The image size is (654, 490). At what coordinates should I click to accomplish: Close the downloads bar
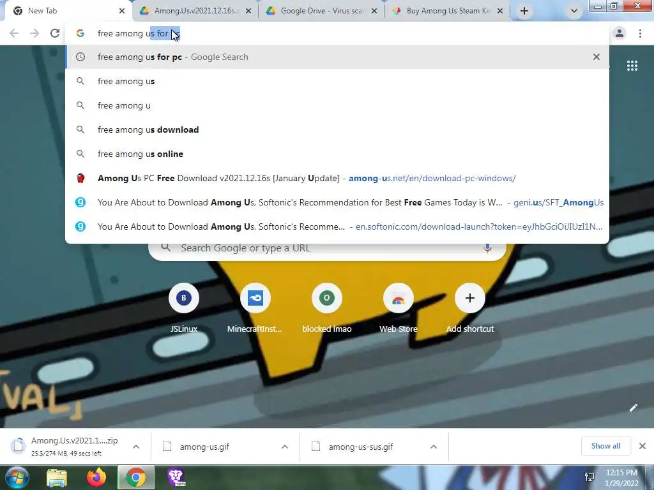coord(643,446)
